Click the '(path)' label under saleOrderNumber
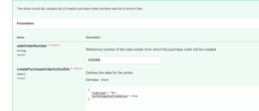 coord(21,55)
